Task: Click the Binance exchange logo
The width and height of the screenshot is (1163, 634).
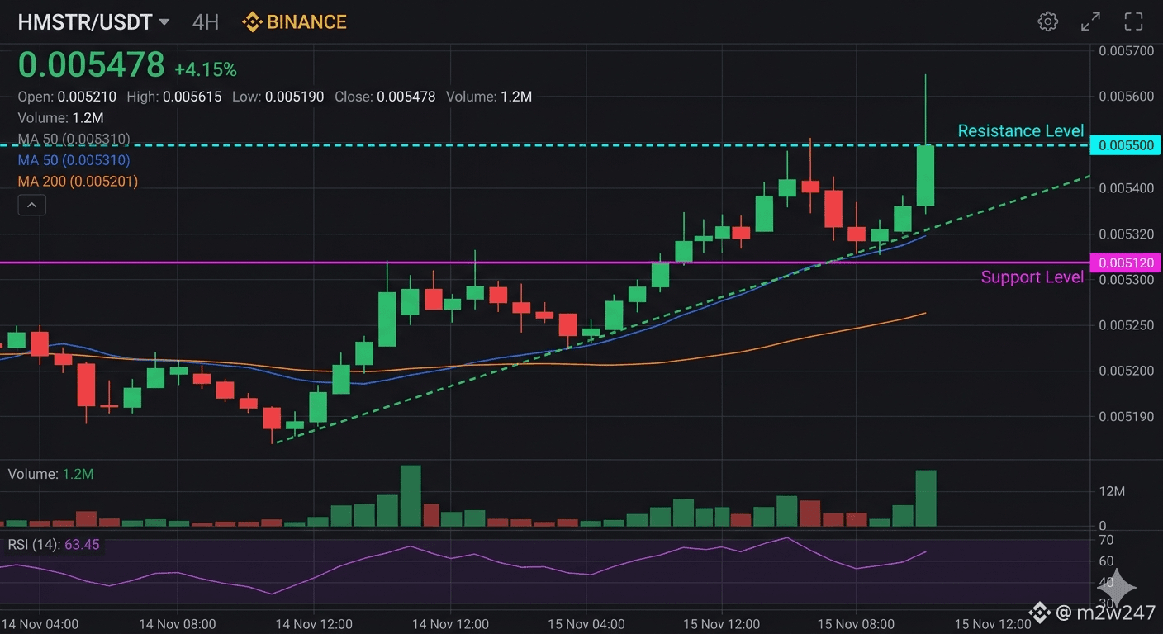Action: click(294, 21)
